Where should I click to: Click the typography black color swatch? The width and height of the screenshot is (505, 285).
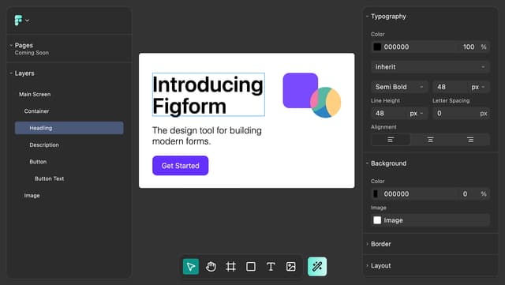click(377, 47)
